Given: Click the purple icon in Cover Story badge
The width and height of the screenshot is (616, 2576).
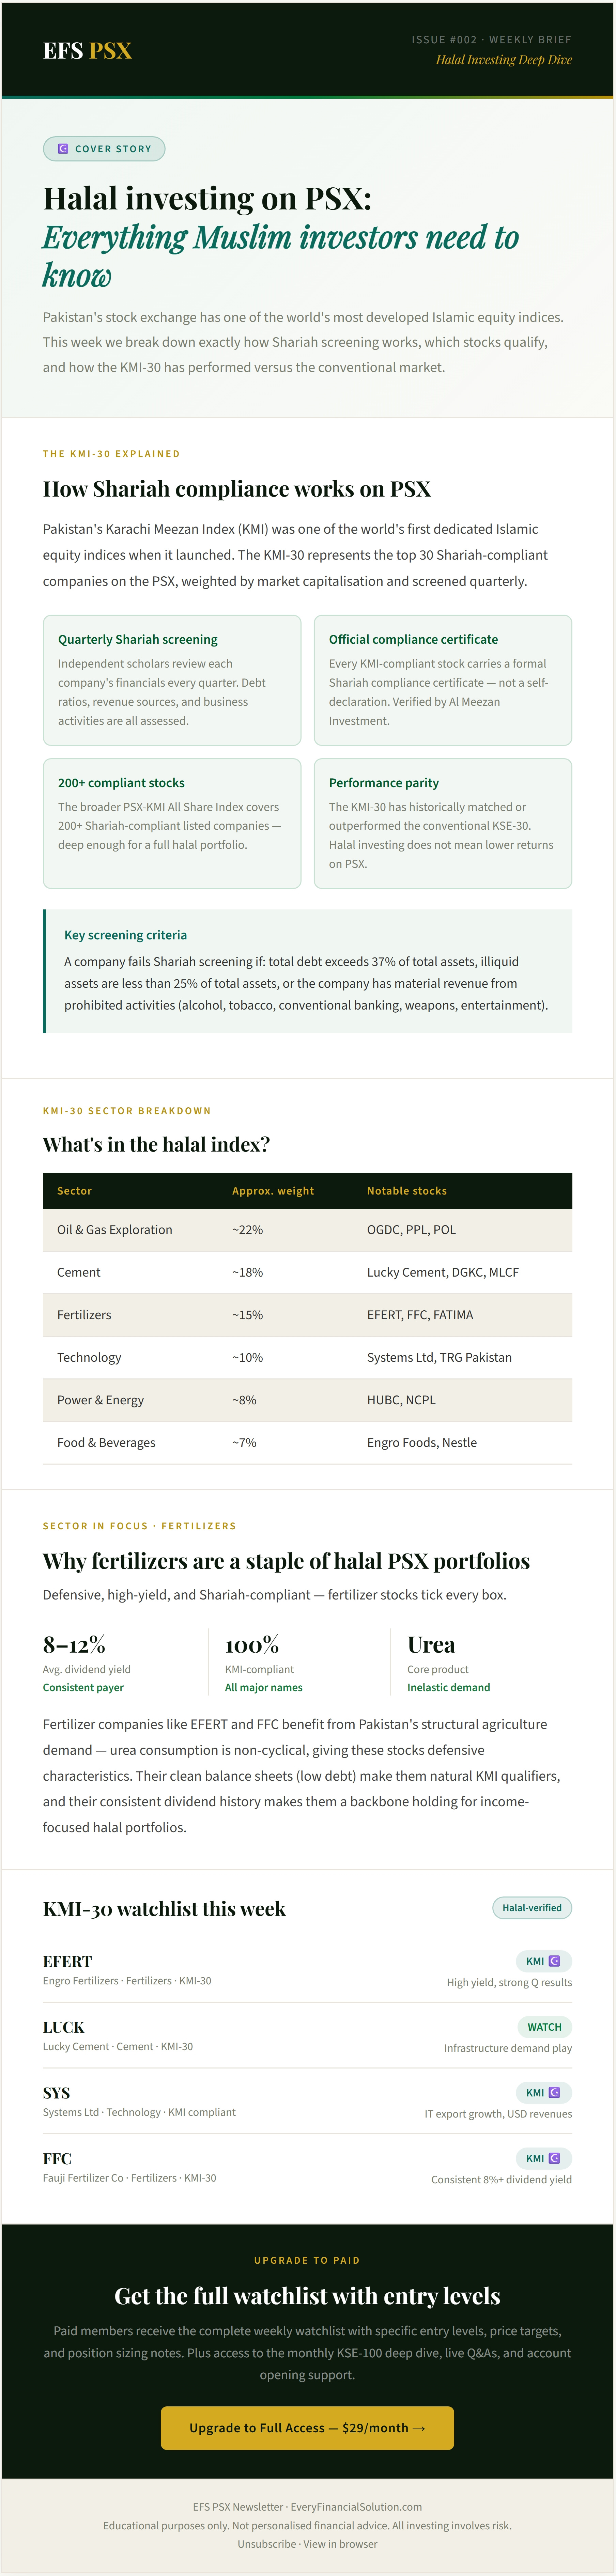Looking at the screenshot, I should [63, 149].
